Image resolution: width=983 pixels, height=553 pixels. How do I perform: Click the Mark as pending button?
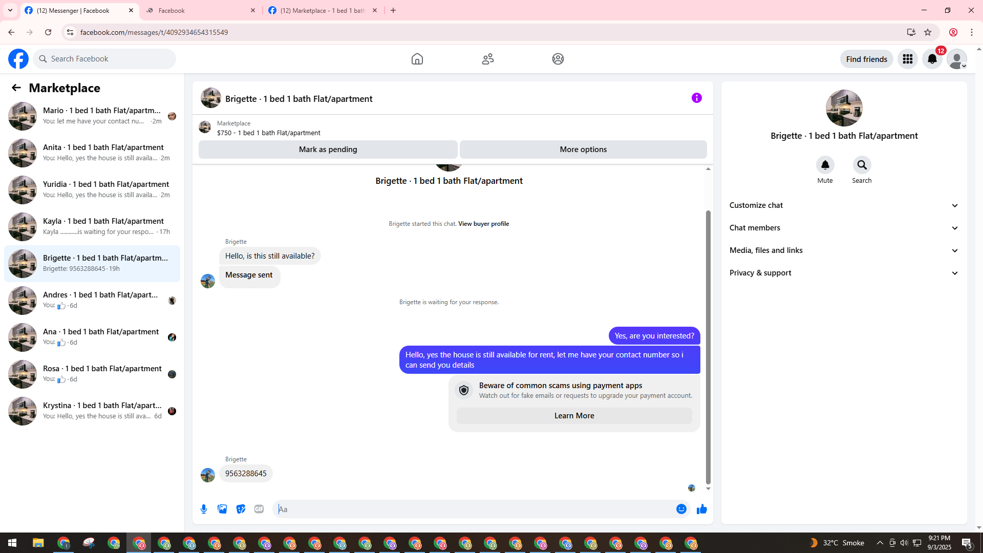328,150
